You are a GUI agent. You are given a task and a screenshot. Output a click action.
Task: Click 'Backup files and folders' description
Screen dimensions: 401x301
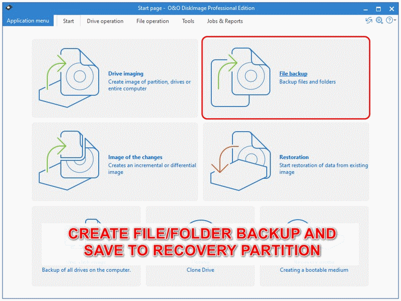pos(307,82)
